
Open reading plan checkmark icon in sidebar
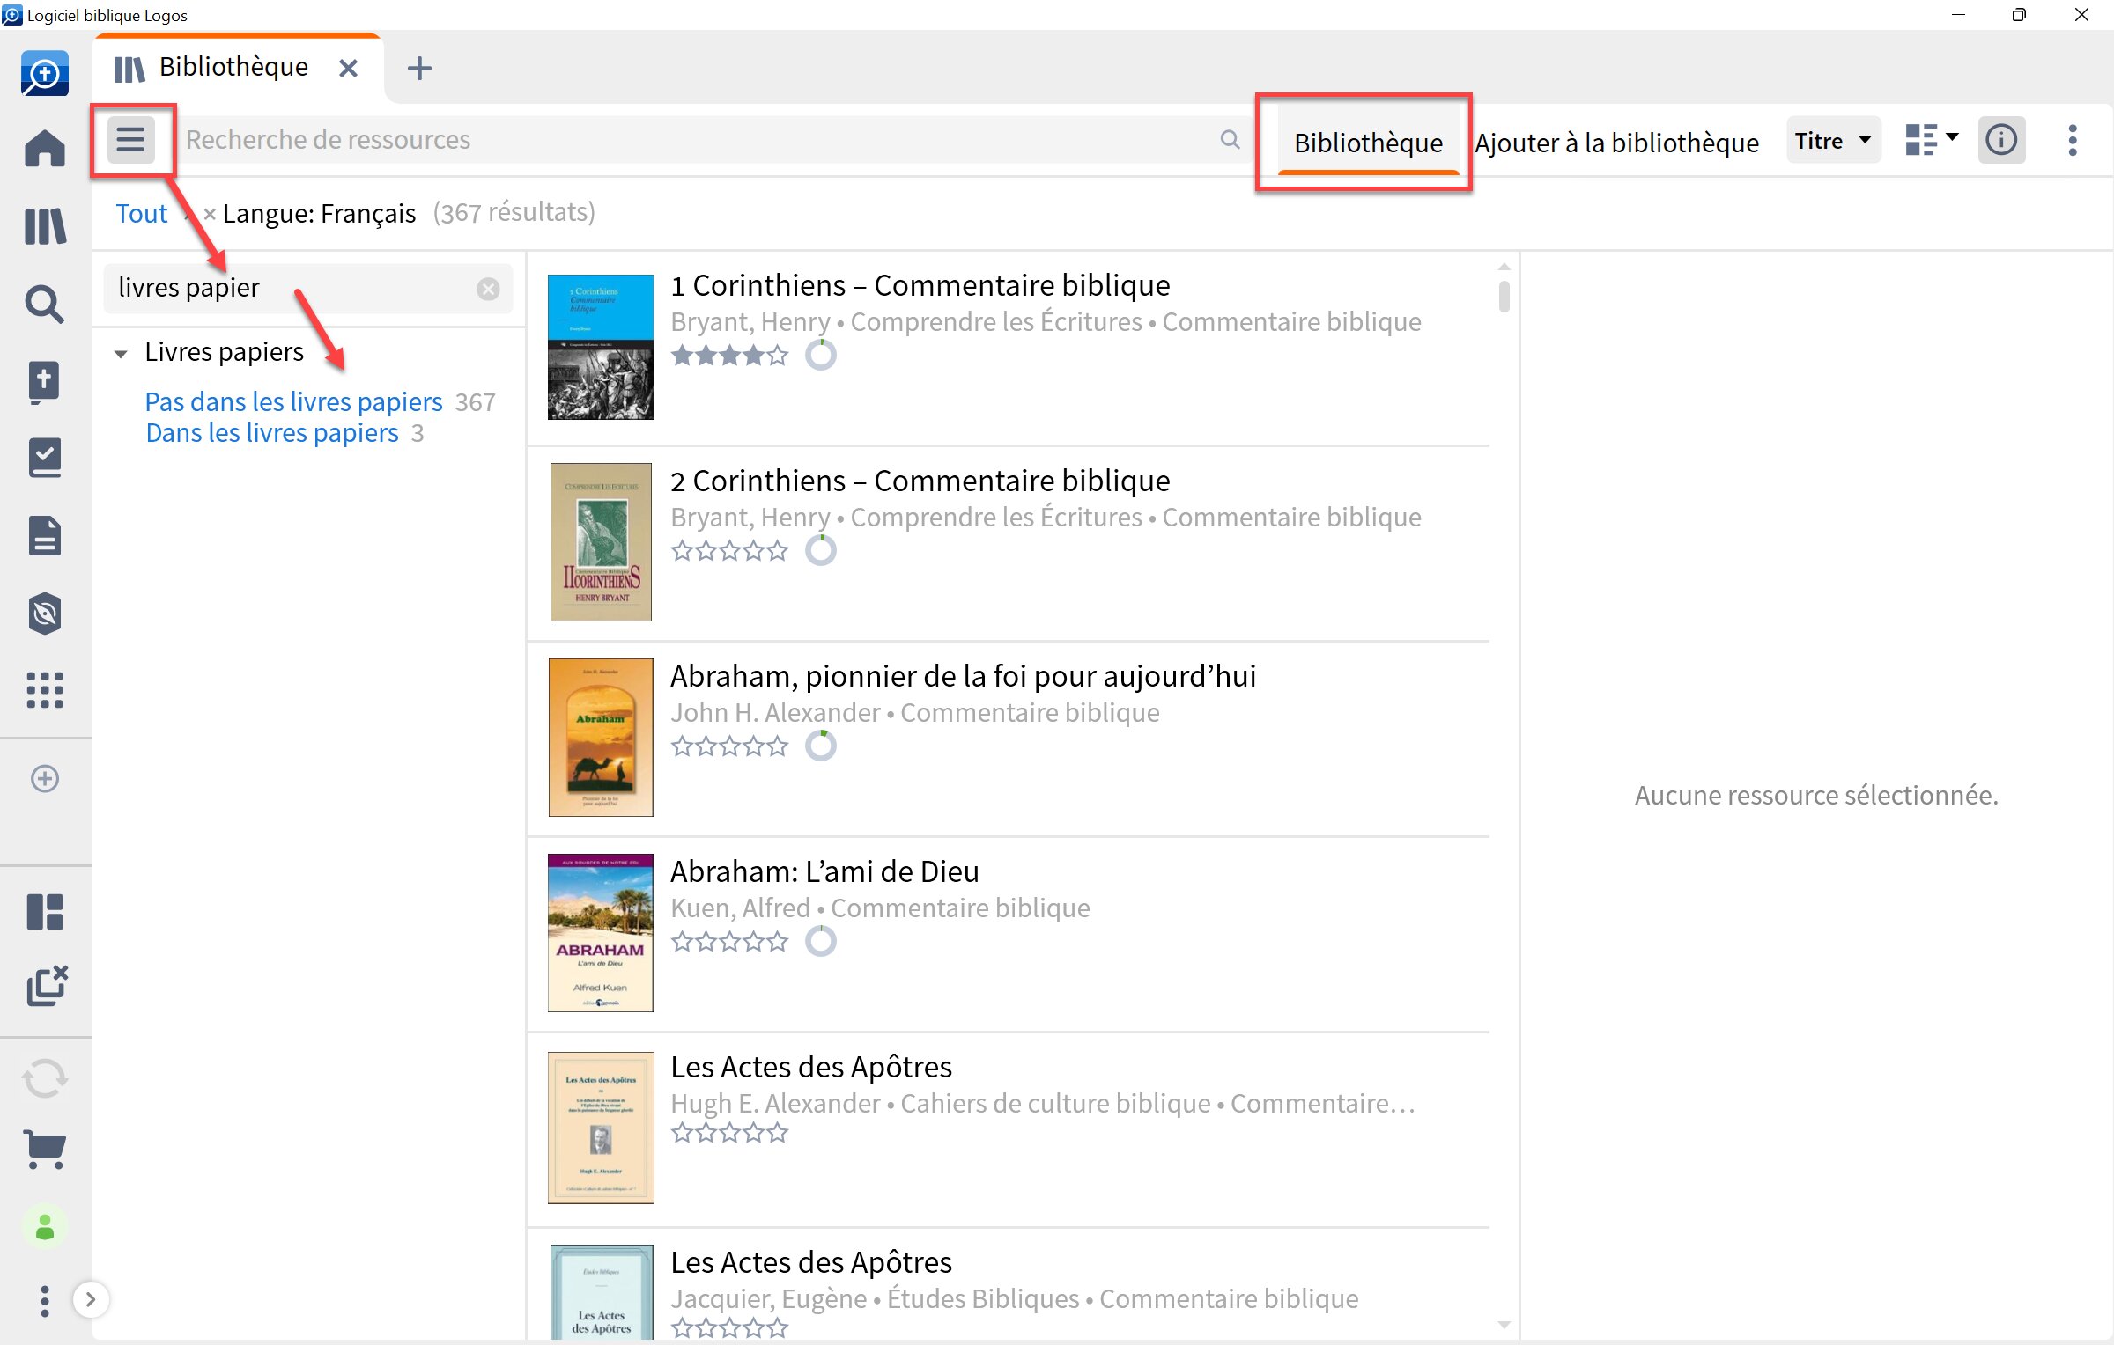(x=45, y=459)
